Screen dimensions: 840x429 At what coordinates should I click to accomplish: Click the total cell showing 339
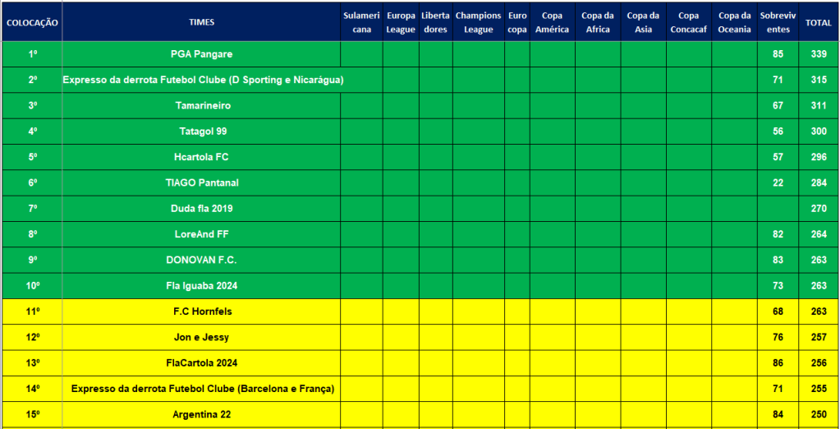(x=818, y=54)
